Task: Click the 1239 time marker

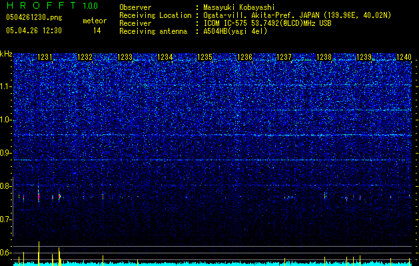Action: [x=364, y=57]
